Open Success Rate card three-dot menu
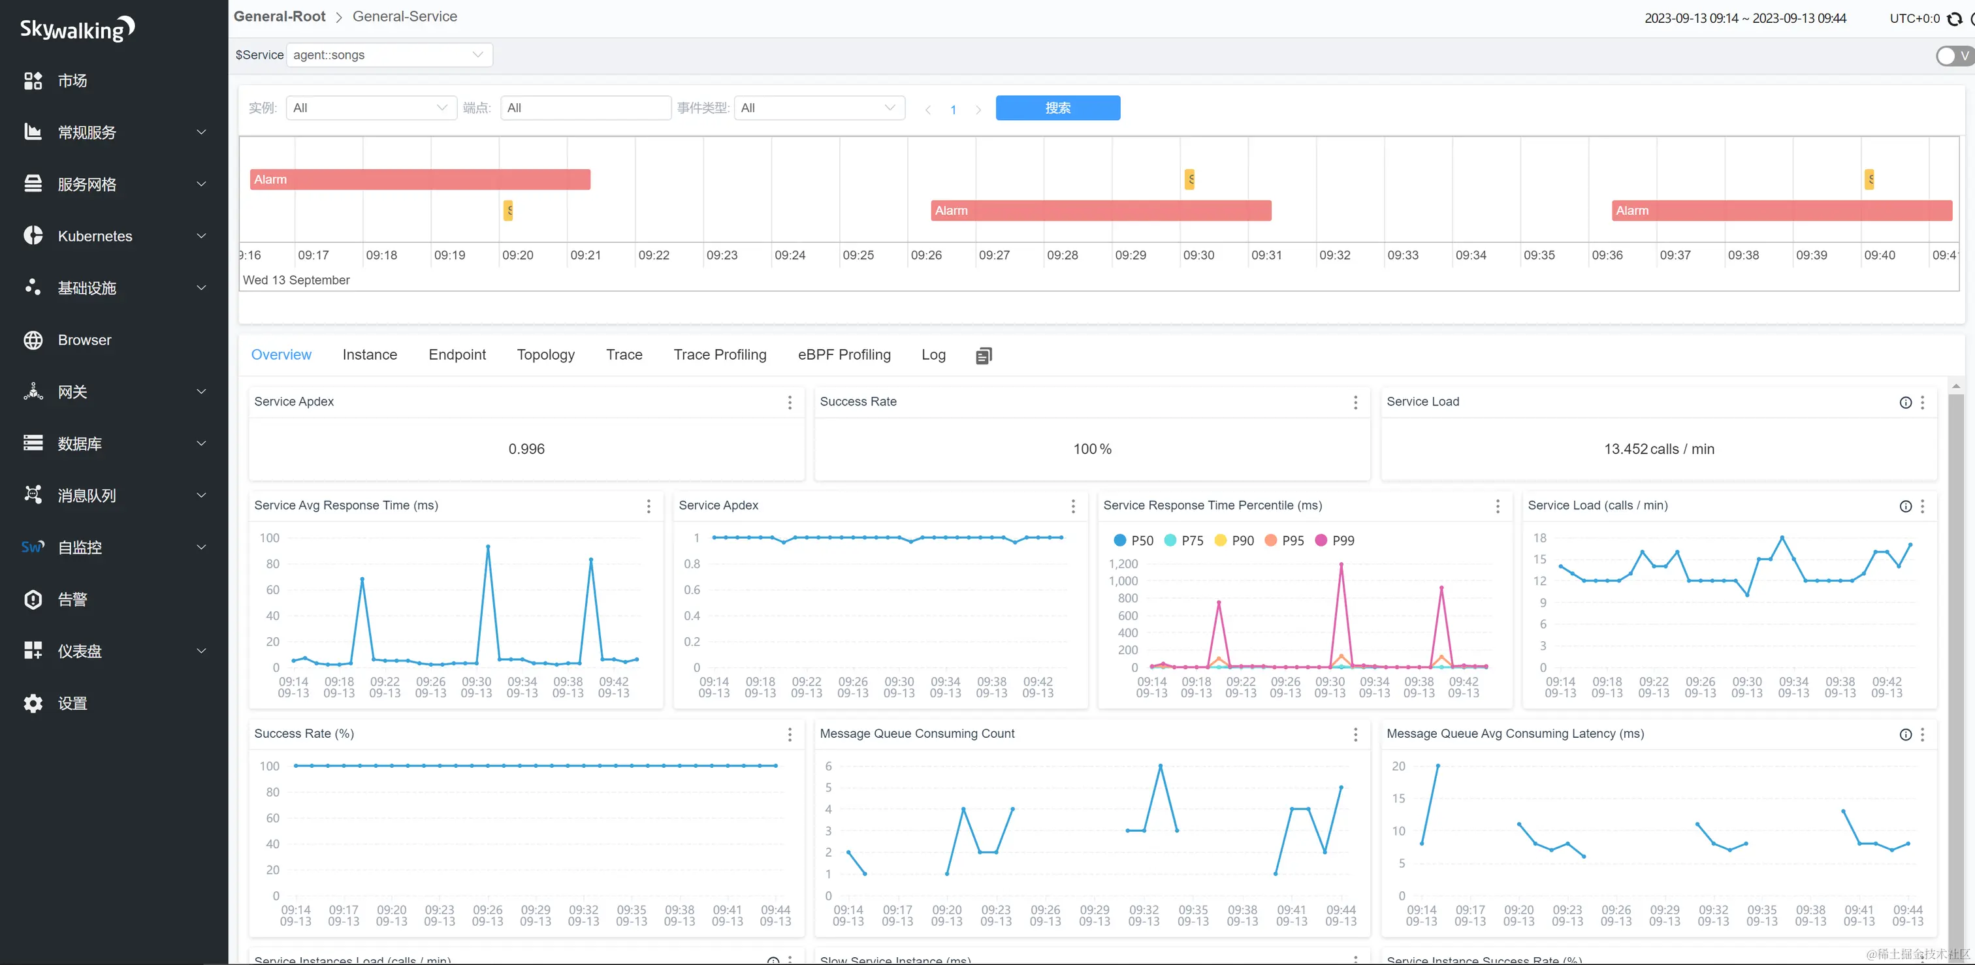 [x=1355, y=402]
